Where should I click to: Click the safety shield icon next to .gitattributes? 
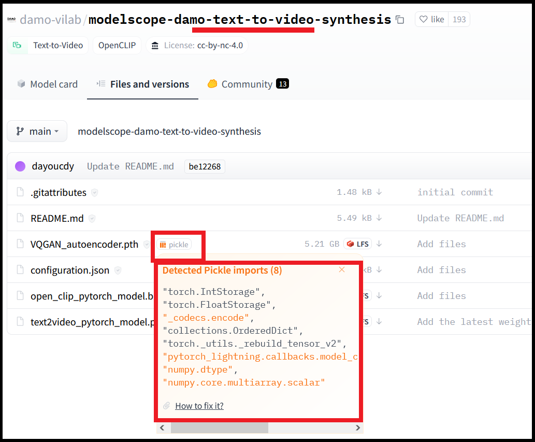tap(94, 193)
